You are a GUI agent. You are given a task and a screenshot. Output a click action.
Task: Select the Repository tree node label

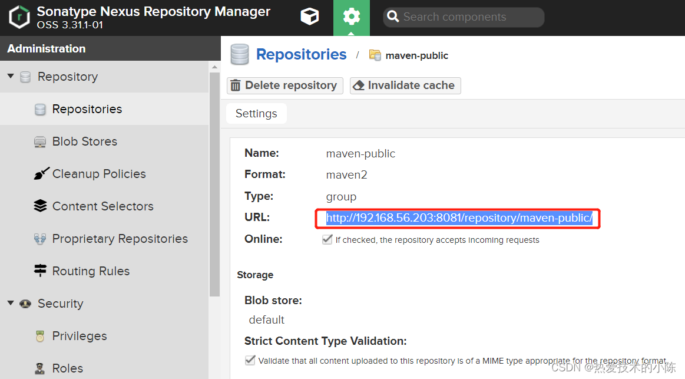coord(68,77)
